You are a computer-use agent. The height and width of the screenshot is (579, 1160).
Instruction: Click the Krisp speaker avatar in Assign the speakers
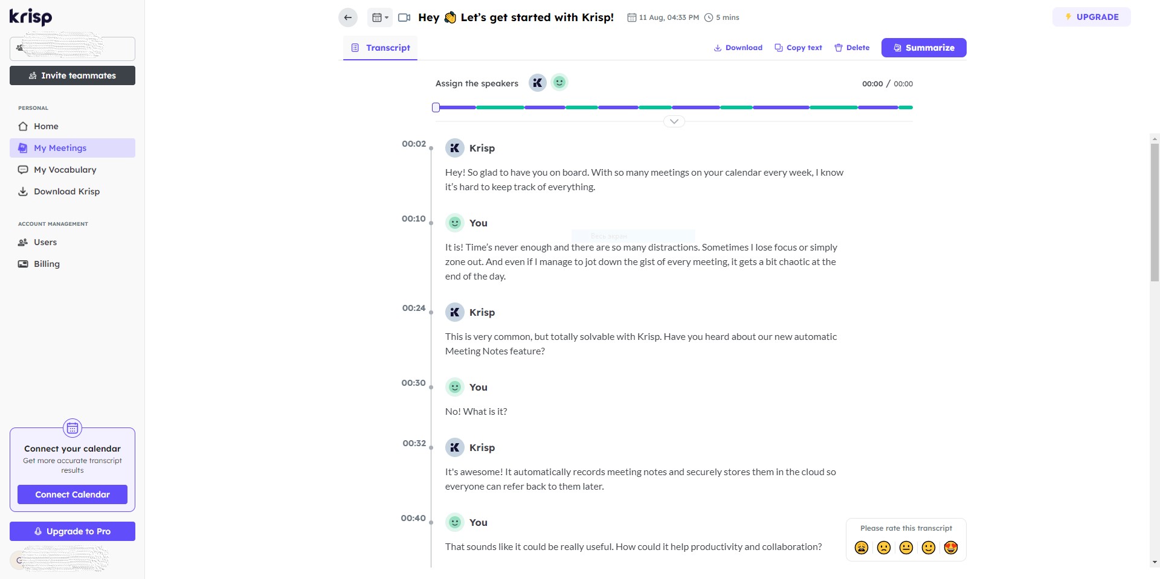pos(537,83)
